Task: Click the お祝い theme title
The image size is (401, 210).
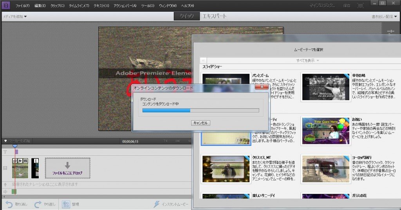Action: click(357, 119)
